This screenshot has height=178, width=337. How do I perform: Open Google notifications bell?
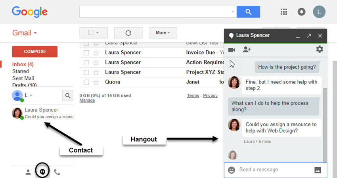[301, 12]
